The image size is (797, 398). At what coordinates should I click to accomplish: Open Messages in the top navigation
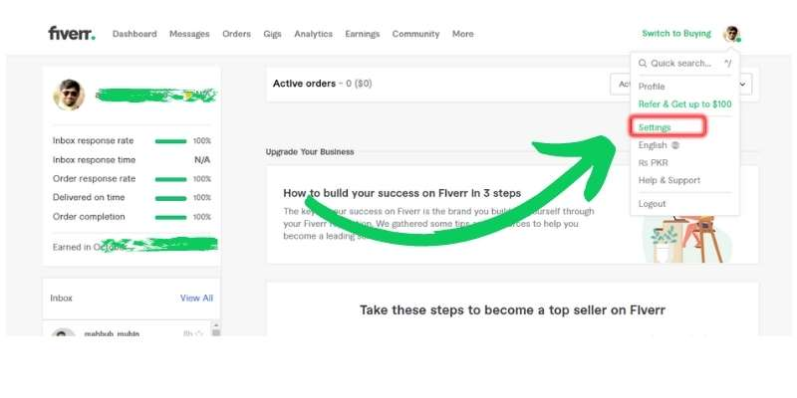click(189, 34)
